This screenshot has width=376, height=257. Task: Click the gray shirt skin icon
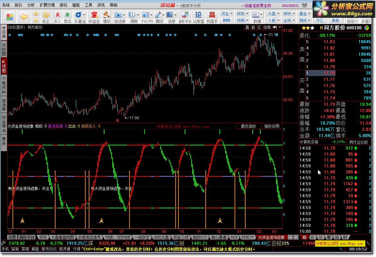305,5
